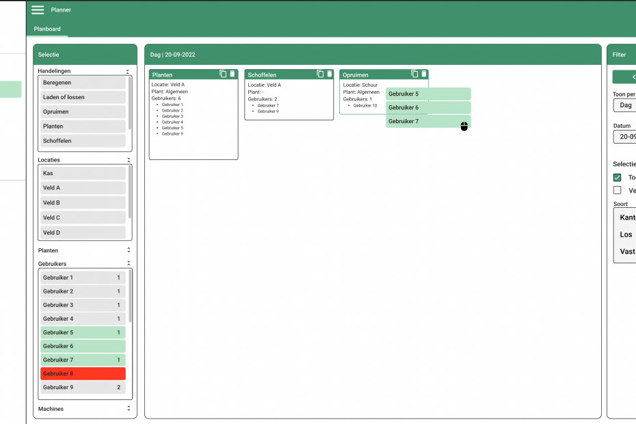Expand the Planten section

tap(128, 251)
